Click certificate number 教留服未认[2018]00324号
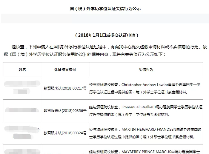The image size is (209, 154). pyautogui.click(x=65, y=133)
